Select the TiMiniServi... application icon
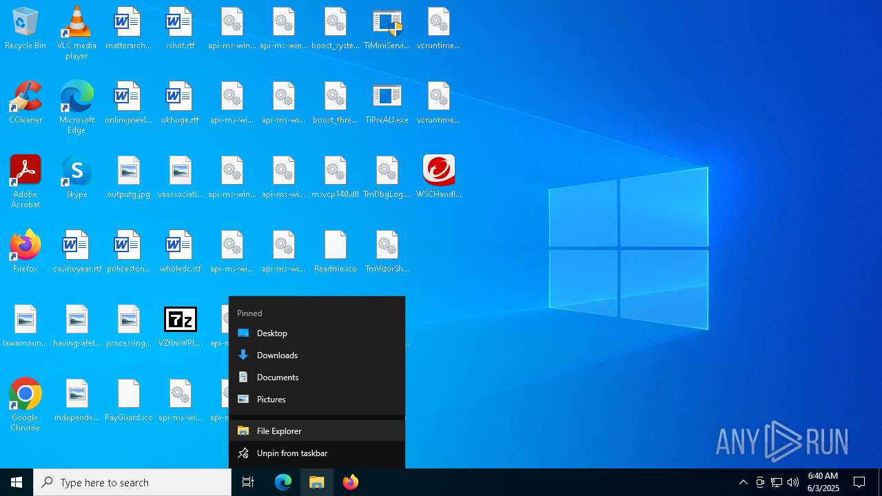This screenshot has width=882, height=496. pos(387,28)
